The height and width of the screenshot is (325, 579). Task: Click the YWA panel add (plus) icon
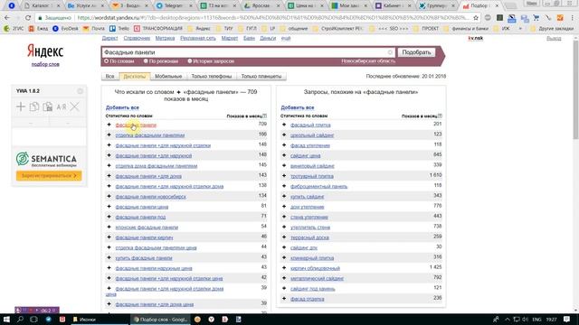pyautogui.click(x=21, y=107)
